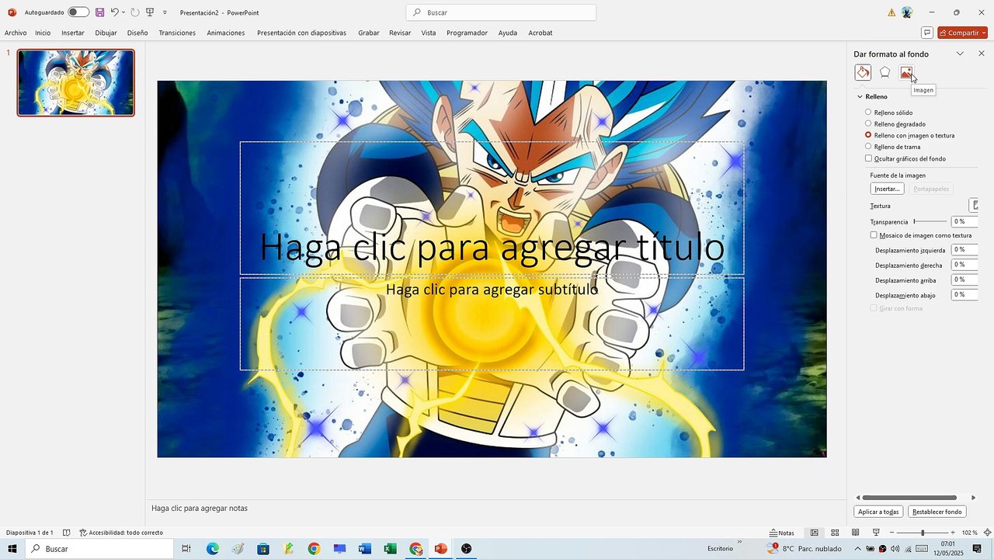Screen dimensions: 994x559
Task: Customize Quick Access Toolbar dropdown
Action: [165, 12]
